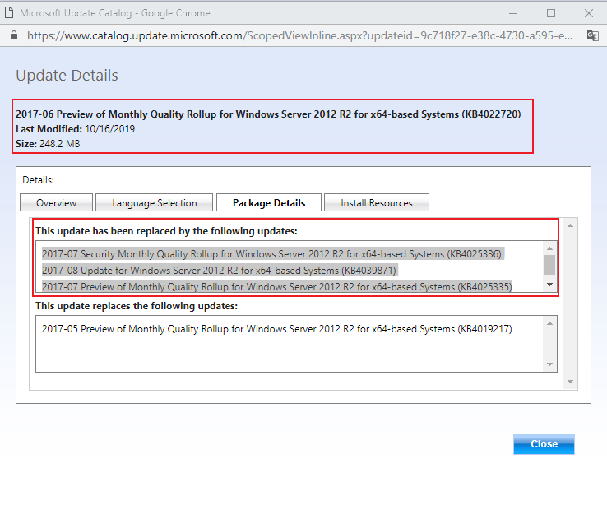
Task: Open the Language Selection tab
Action: pyautogui.click(x=154, y=202)
